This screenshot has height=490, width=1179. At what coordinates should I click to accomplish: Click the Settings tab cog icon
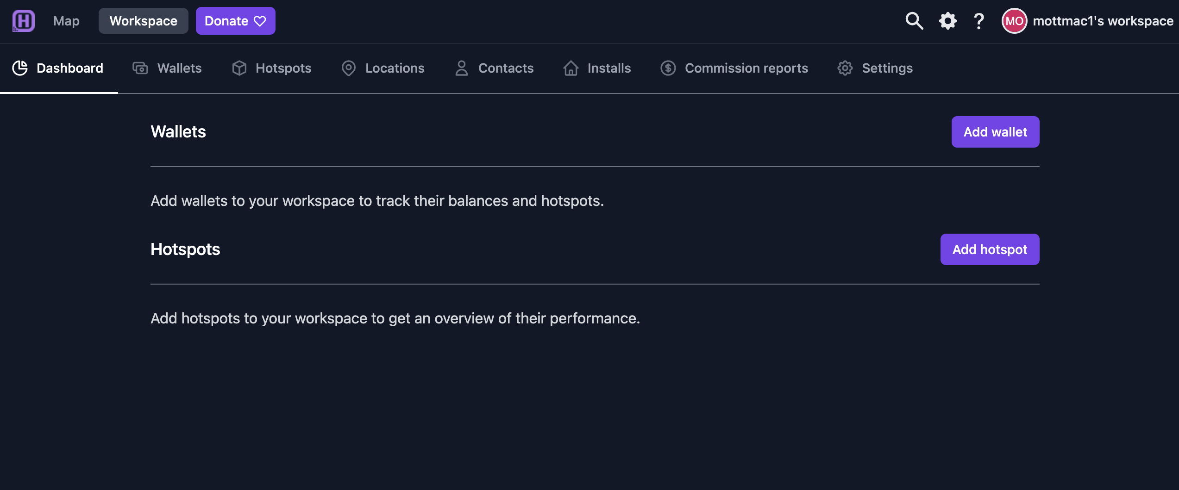point(845,68)
